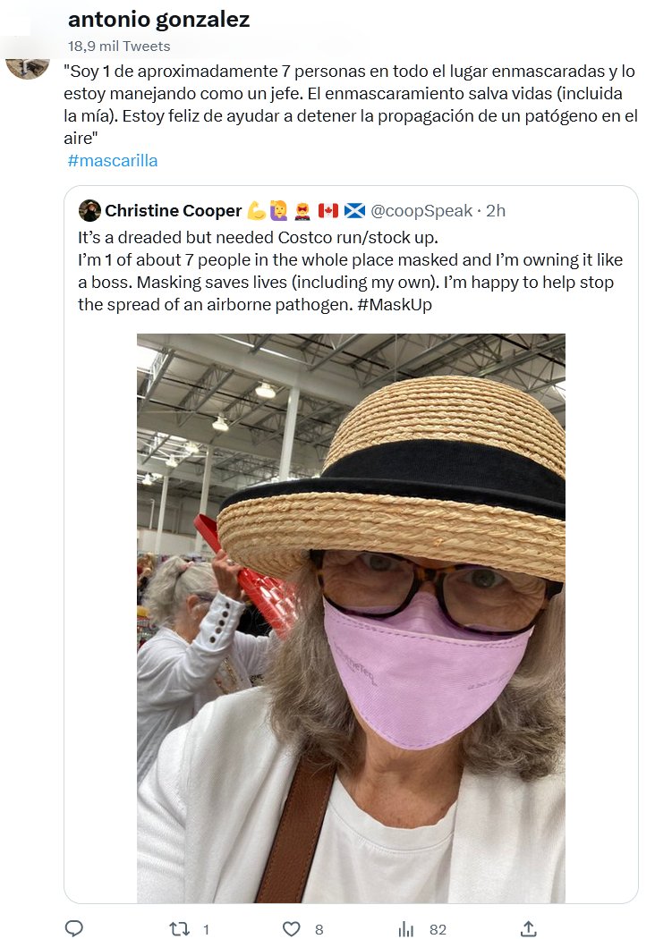Screen dimensions: 655x939
Task: Enlarge the masked woman selfie photo
Action: (x=351, y=617)
